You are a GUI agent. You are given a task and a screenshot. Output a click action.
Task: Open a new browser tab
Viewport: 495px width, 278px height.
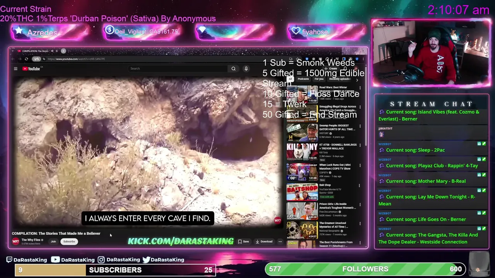pos(63,51)
